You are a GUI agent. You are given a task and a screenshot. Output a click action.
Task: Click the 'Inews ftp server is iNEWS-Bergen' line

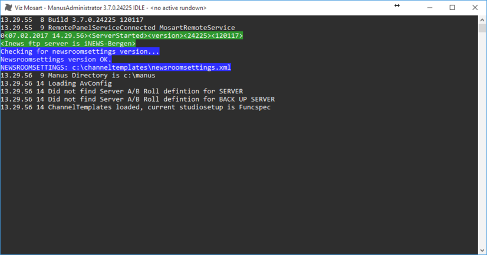point(68,44)
